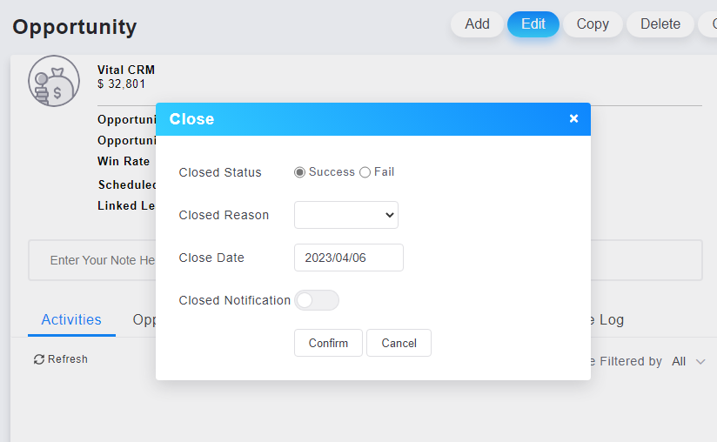Screen dimensions: 717x442
Task: Click the Cancel button
Action: coord(399,343)
